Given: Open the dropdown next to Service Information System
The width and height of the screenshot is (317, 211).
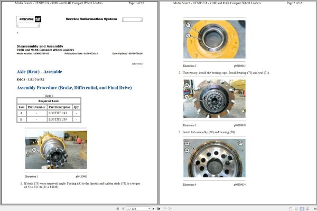Looking at the screenshot, I should (x=132, y=20).
